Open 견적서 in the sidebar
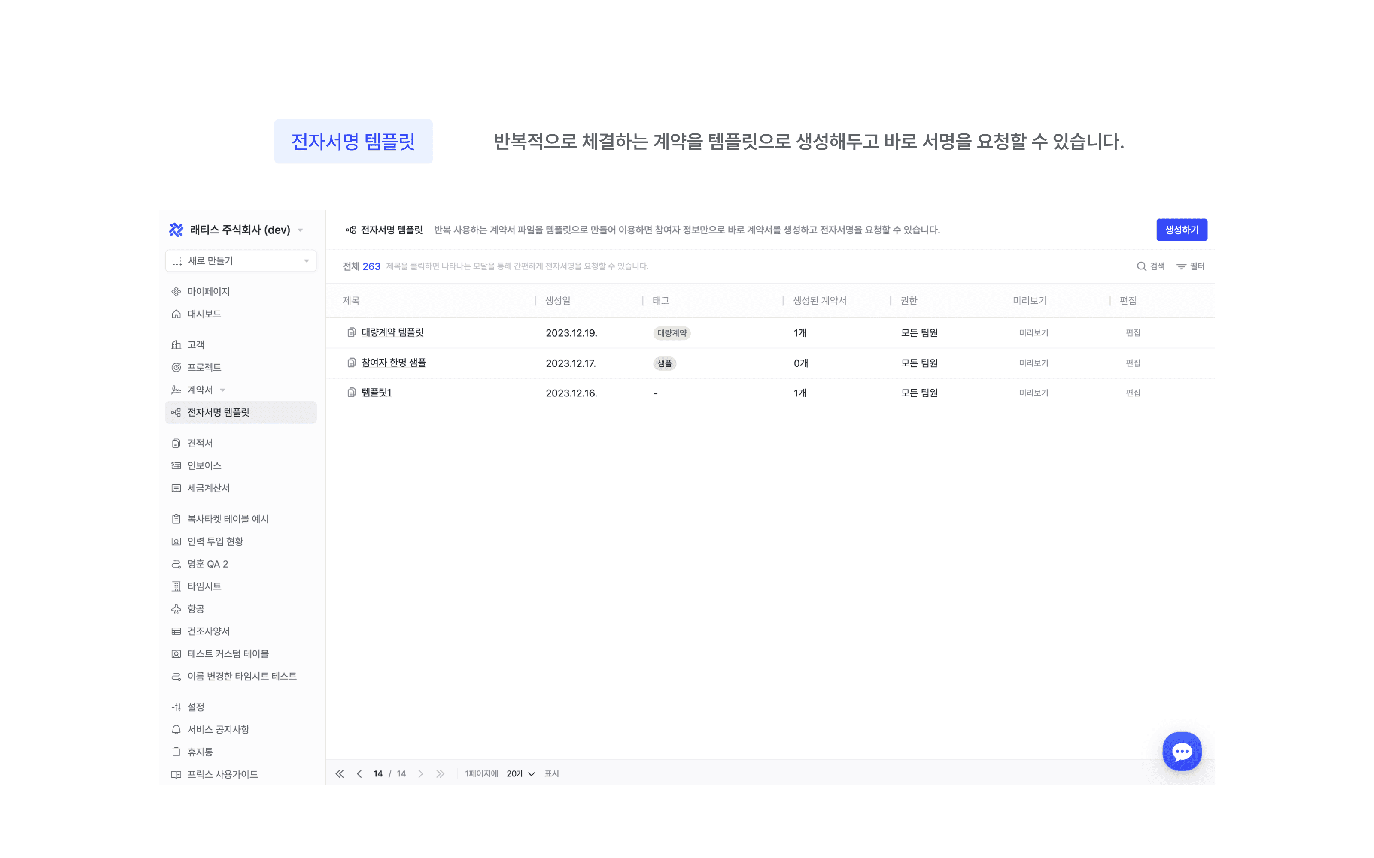Screen dimensions: 1374x858 point(200,443)
